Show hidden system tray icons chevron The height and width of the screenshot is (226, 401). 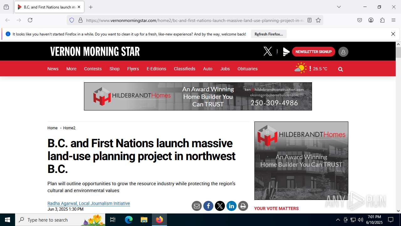[x=338, y=220]
